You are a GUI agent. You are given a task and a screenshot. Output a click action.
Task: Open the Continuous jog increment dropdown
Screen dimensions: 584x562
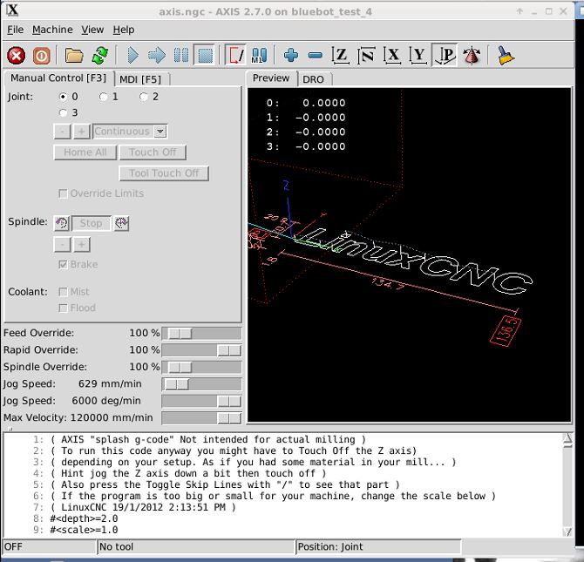pyautogui.click(x=160, y=131)
